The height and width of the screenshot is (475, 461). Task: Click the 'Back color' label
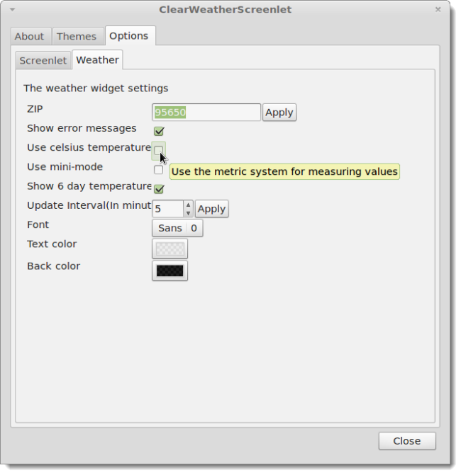[x=54, y=266]
